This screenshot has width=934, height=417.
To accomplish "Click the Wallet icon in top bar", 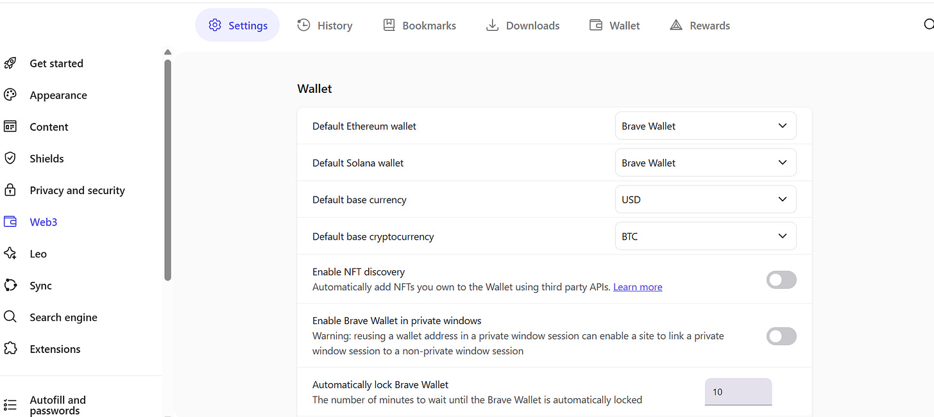I will click(596, 25).
